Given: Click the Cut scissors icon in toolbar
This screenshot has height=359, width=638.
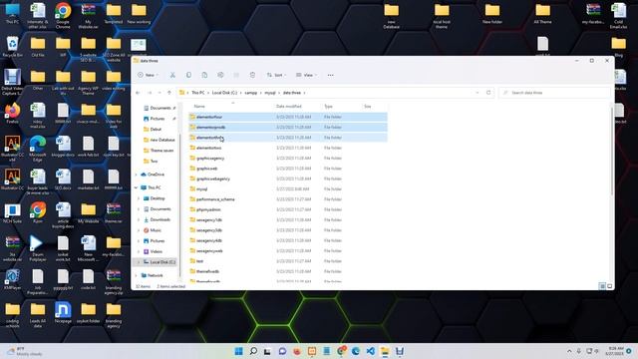Looking at the screenshot, I should [x=172, y=75].
